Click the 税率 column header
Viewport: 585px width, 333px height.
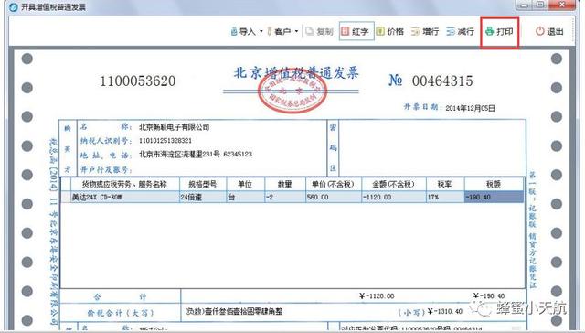(445, 185)
